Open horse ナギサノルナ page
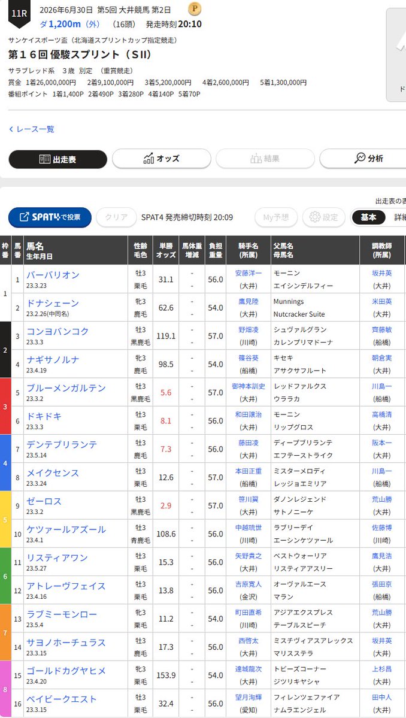 click(x=53, y=360)
